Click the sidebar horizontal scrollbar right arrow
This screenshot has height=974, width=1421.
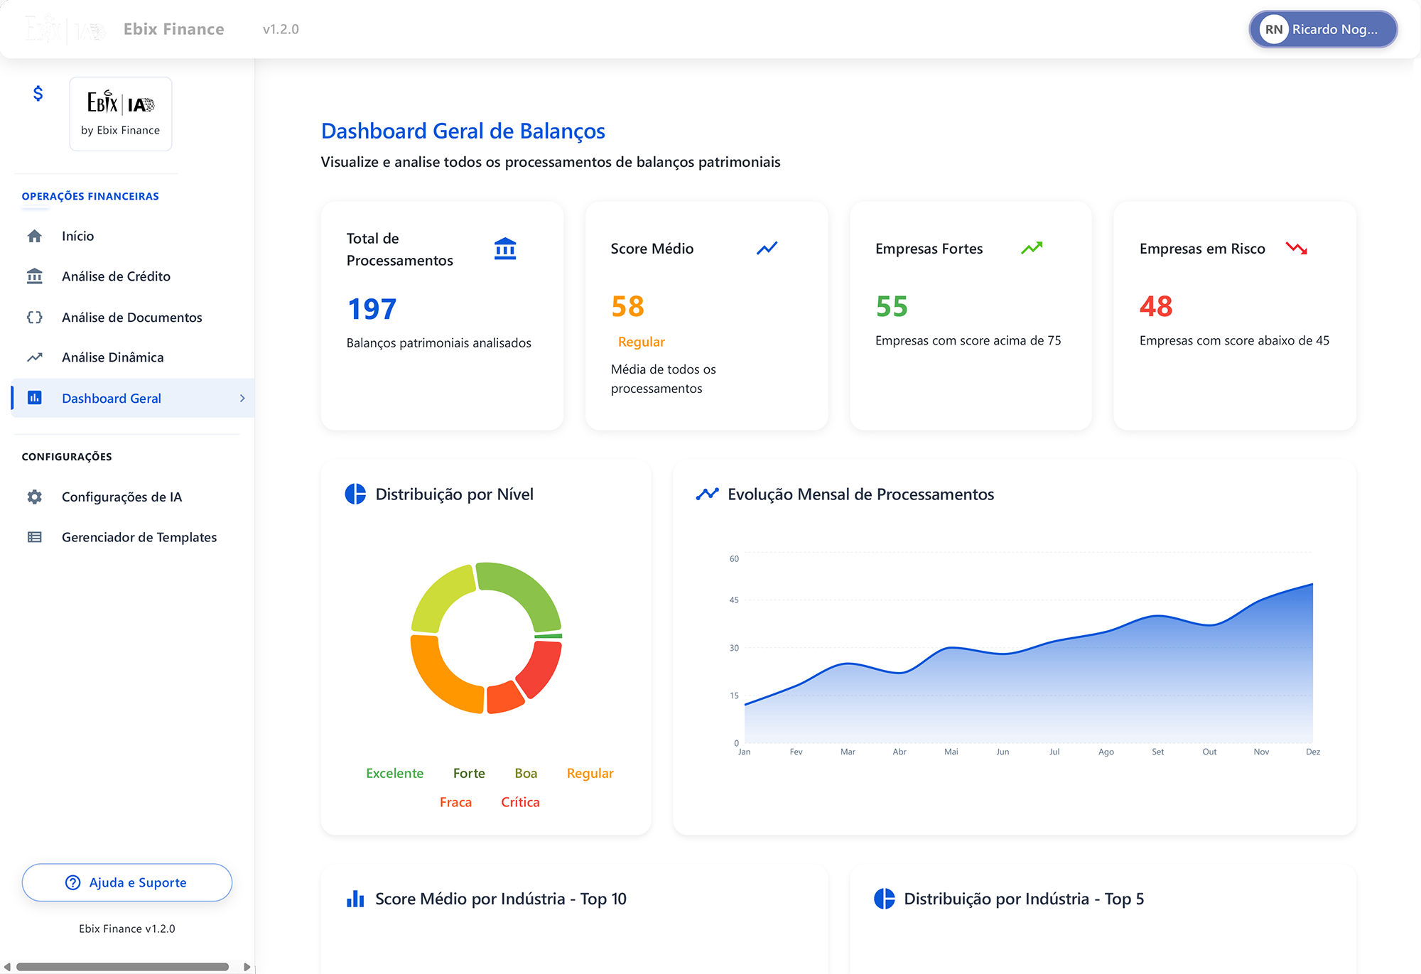coord(247,967)
